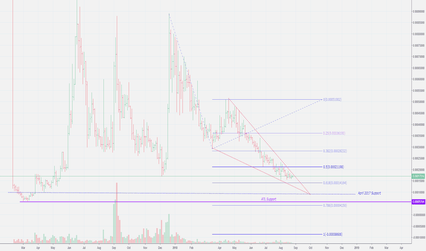Click 0.00010000 on the price scale
This screenshot has height=251, width=426.
418,193
